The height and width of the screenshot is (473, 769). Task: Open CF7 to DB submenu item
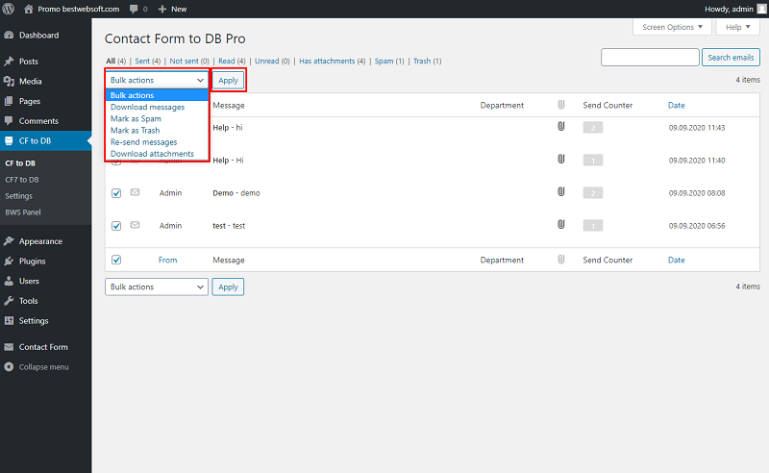click(x=22, y=180)
